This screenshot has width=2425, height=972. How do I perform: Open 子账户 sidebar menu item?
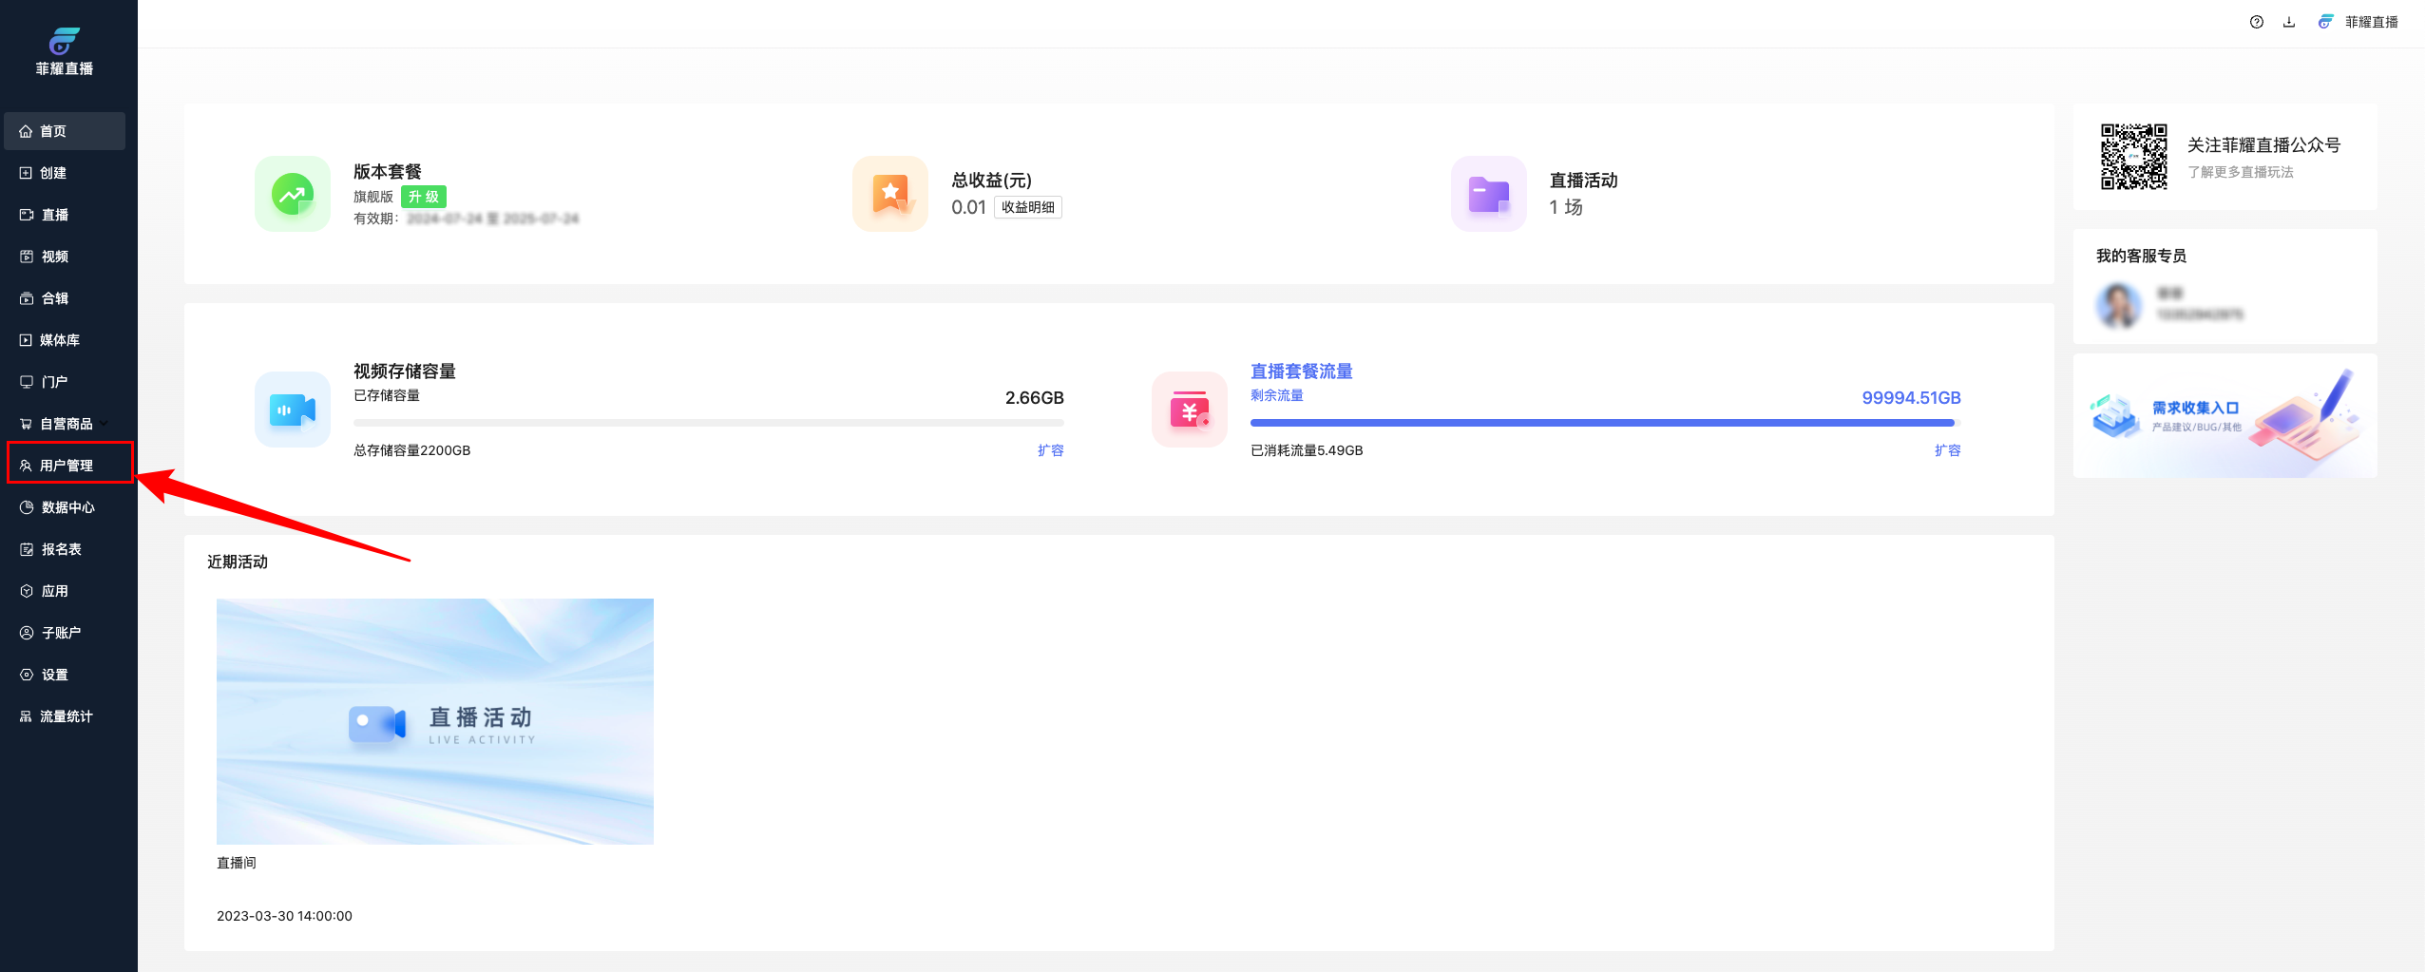(61, 633)
